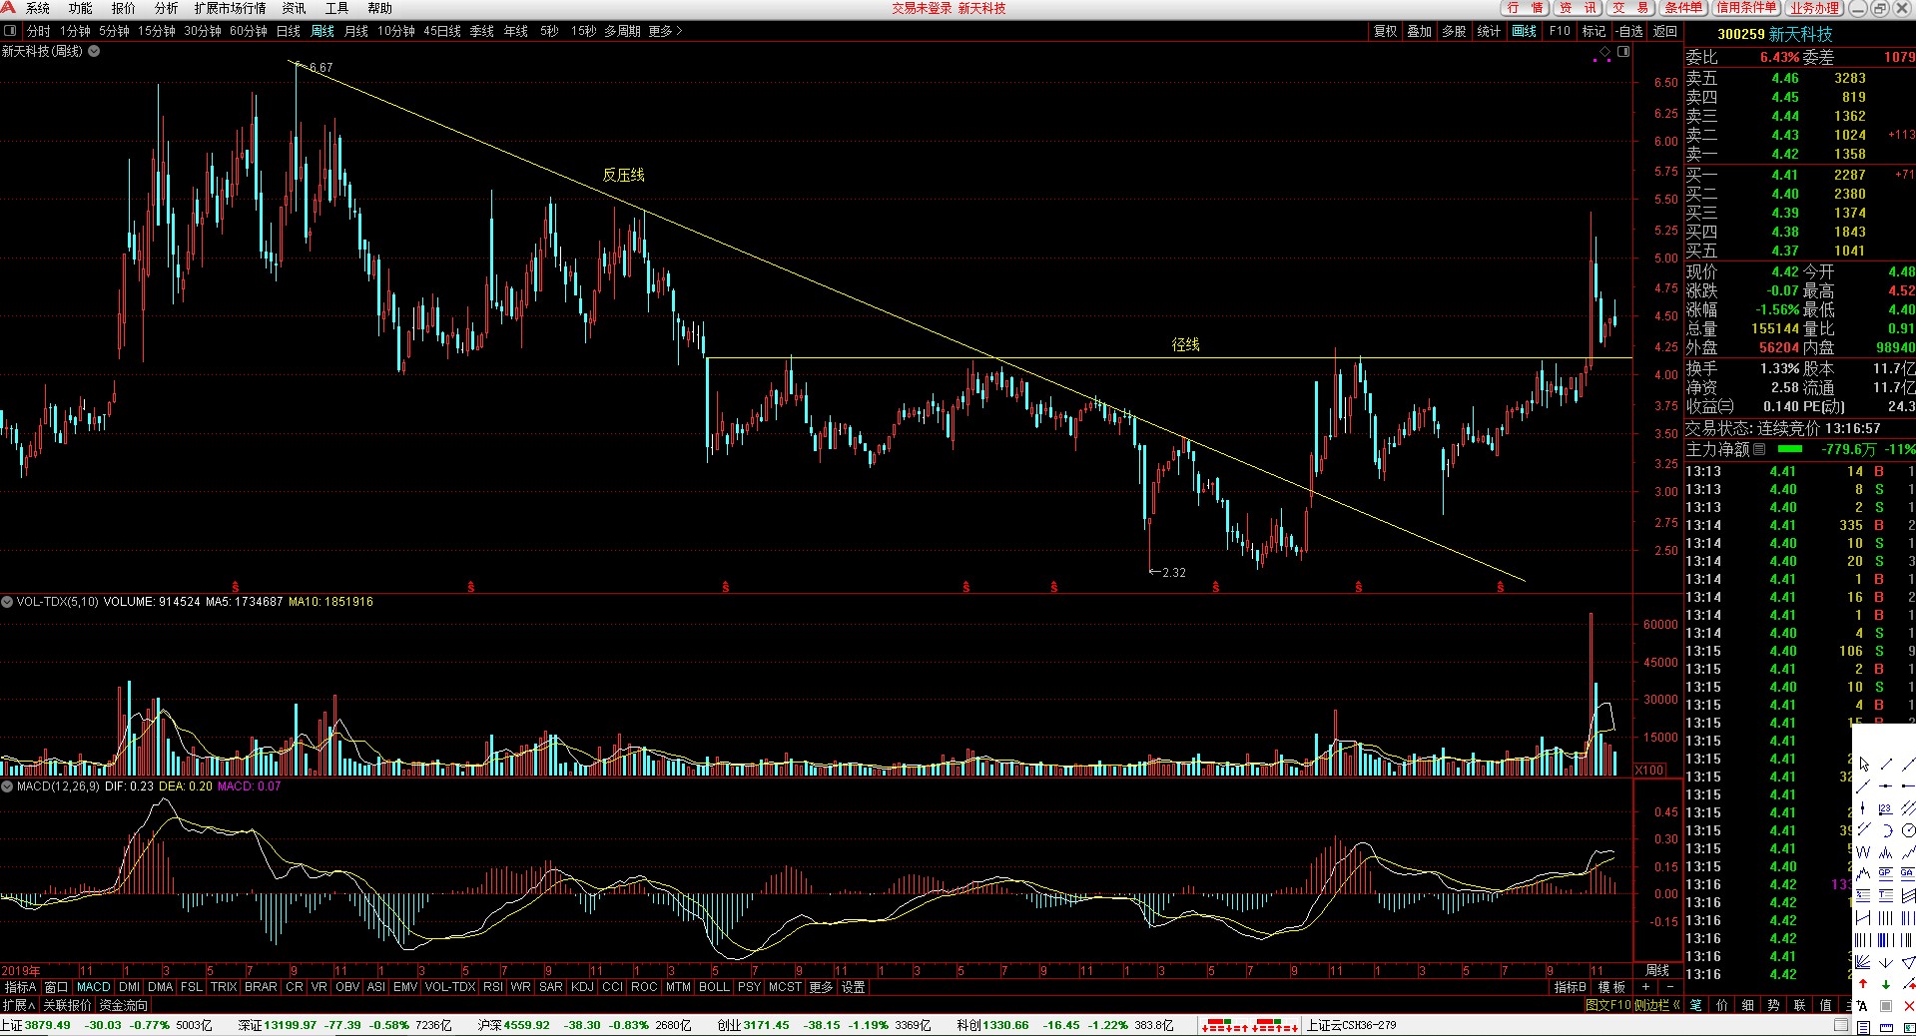Select the percentage lines tool
The height and width of the screenshot is (1036, 1916).
click(x=1863, y=895)
